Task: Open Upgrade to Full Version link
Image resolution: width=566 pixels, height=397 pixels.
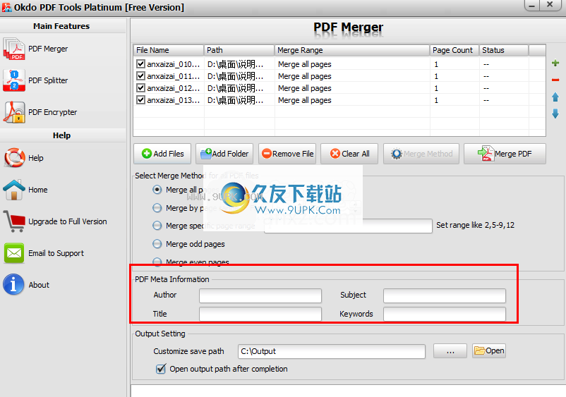Action: (68, 221)
